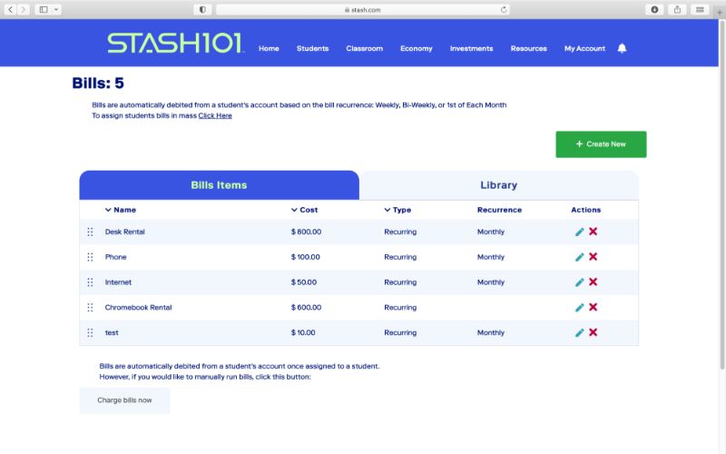Click Recurring type in the Chromebook Rental row
Image resolution: width=726 pixels, height=454 pixels.
400,307
